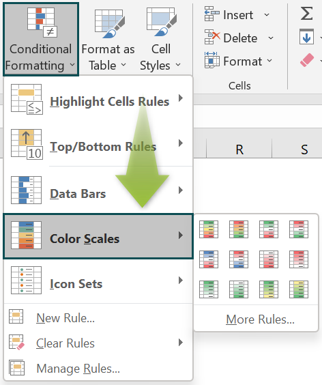The image size is (322, 385).
Task: Open Highlight Cells Rules submenu
Action: coord(98,99)
